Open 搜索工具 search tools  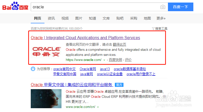click(x=161, y=29)
